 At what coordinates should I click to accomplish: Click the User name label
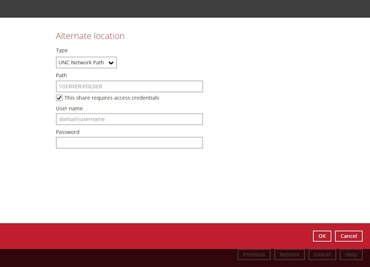click(69, 108)
